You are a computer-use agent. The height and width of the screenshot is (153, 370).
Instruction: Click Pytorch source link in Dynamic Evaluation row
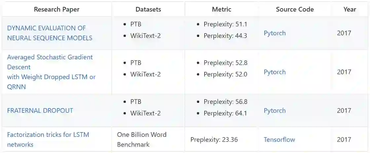275,33
